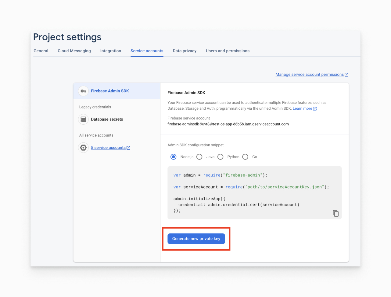Screen dimensions: 391x297
Task: Click the key icon beside Firebase Admin SDK
Action: coord(83,91)
